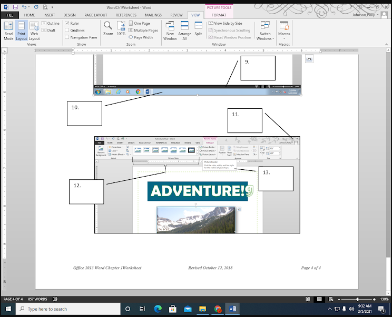Enable the Navigation Pane checkbox
This screenshot has height=317, width=392.
coord(67,37)
